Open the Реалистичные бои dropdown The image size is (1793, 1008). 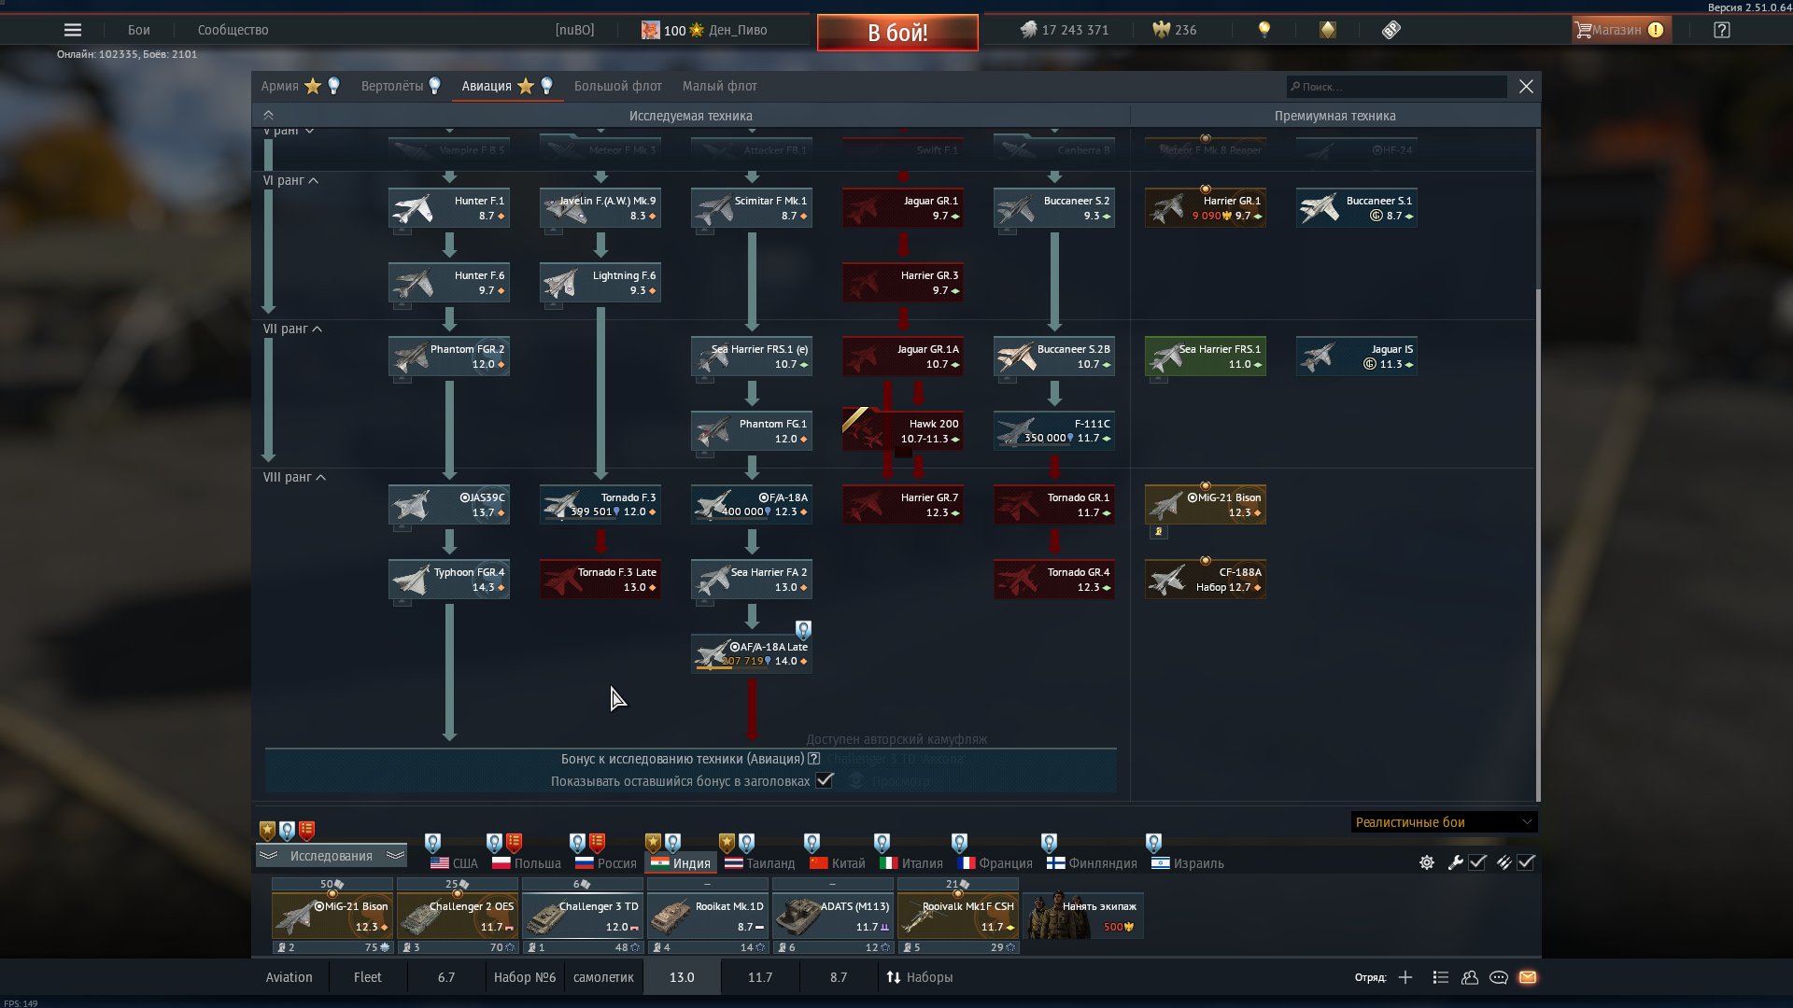1443,822
